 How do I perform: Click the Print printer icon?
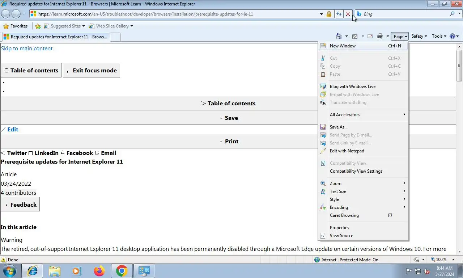(380, 36)
